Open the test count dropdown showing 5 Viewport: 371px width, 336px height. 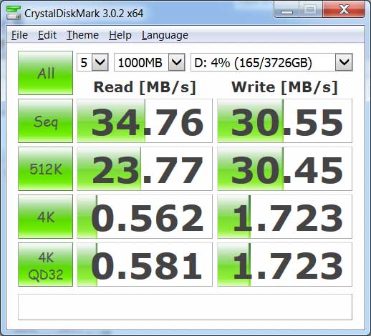pos(92,62)
